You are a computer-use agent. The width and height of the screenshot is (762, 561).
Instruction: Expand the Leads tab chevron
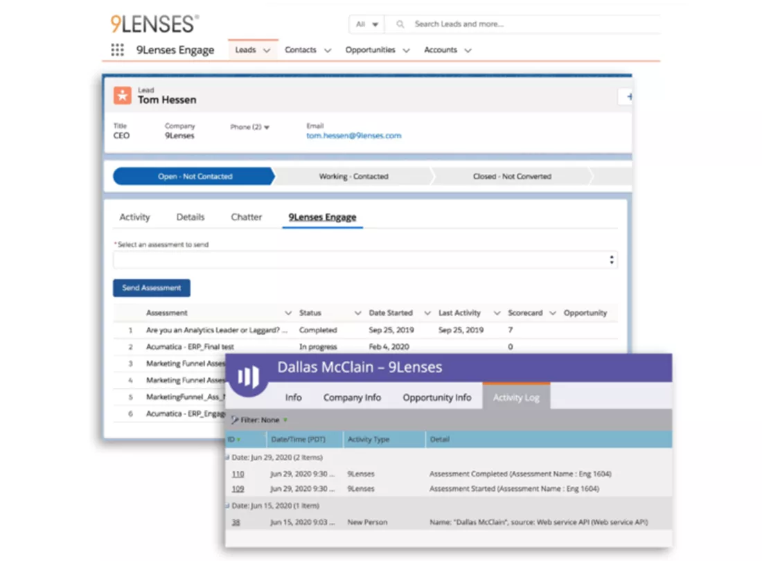pyautogui.click(x=267, y=50)
